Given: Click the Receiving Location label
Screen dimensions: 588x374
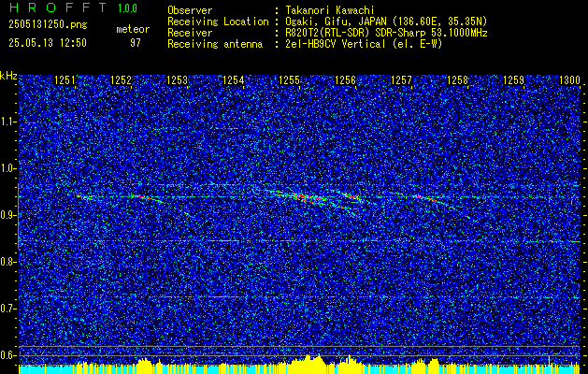Looking at the screenshot, I should coord(218,22).
